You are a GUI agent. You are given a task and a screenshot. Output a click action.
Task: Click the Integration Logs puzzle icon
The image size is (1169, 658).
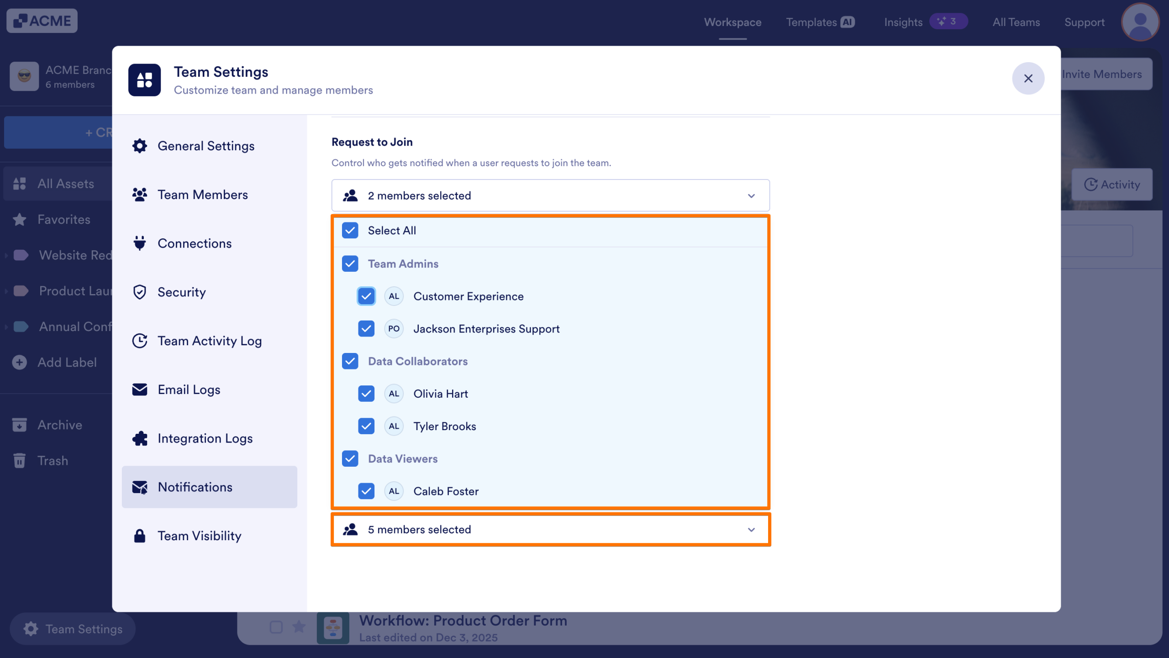click(x=140, y=438)
